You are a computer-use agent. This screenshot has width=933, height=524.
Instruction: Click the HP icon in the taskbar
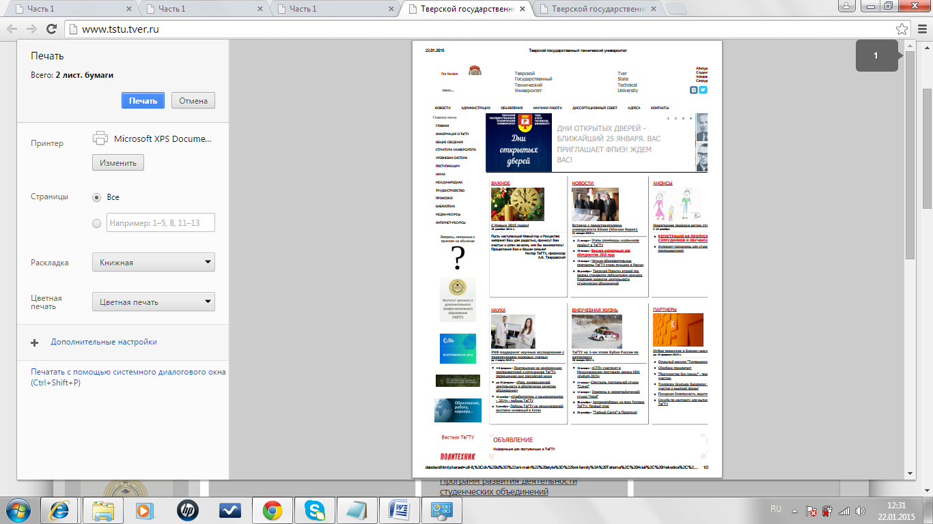[x=188, y=510]
